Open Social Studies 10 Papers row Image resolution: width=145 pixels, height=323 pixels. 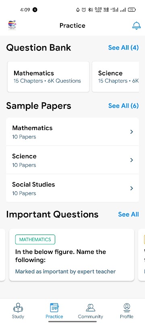click(72, 188)
